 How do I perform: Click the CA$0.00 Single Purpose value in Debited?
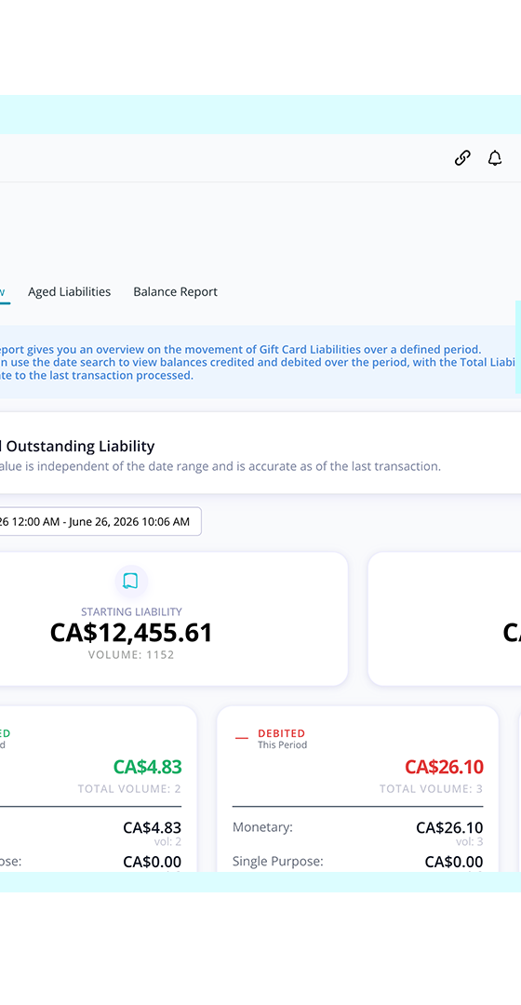(454, 862)
